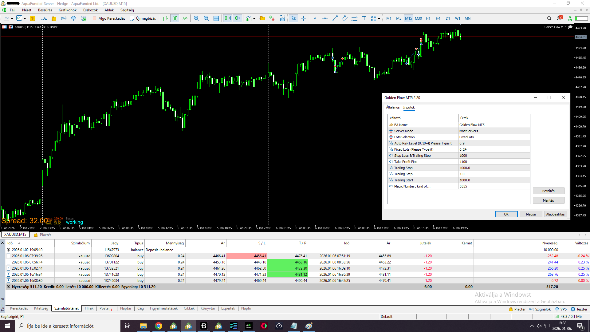Open the chart type dropdown arrow
The image size is (590, 332).
(x=12, y=19)
